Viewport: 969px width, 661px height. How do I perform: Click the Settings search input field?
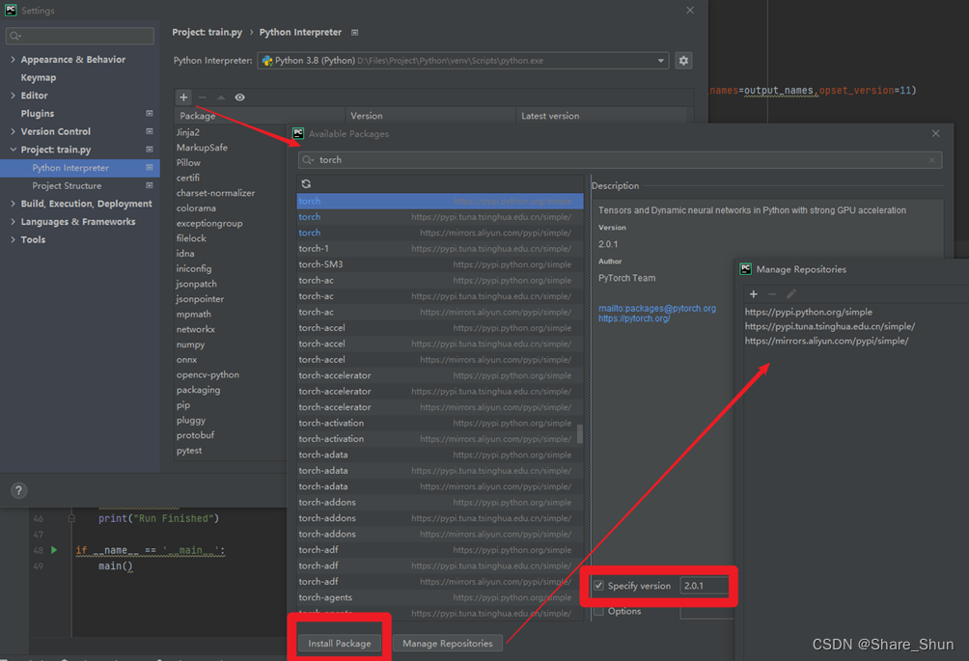[x=80, y=36]
